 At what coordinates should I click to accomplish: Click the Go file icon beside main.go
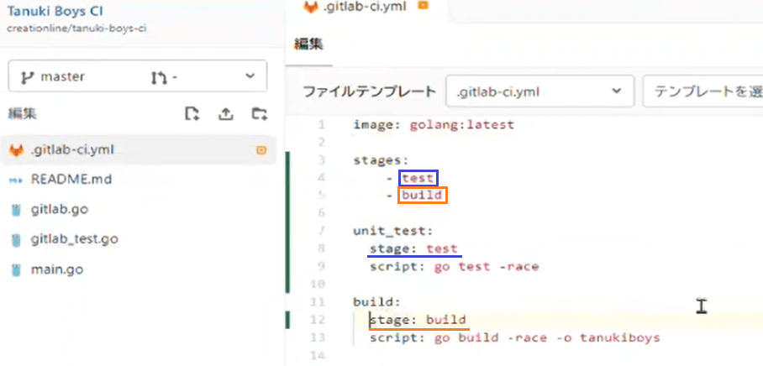(17, 269)
